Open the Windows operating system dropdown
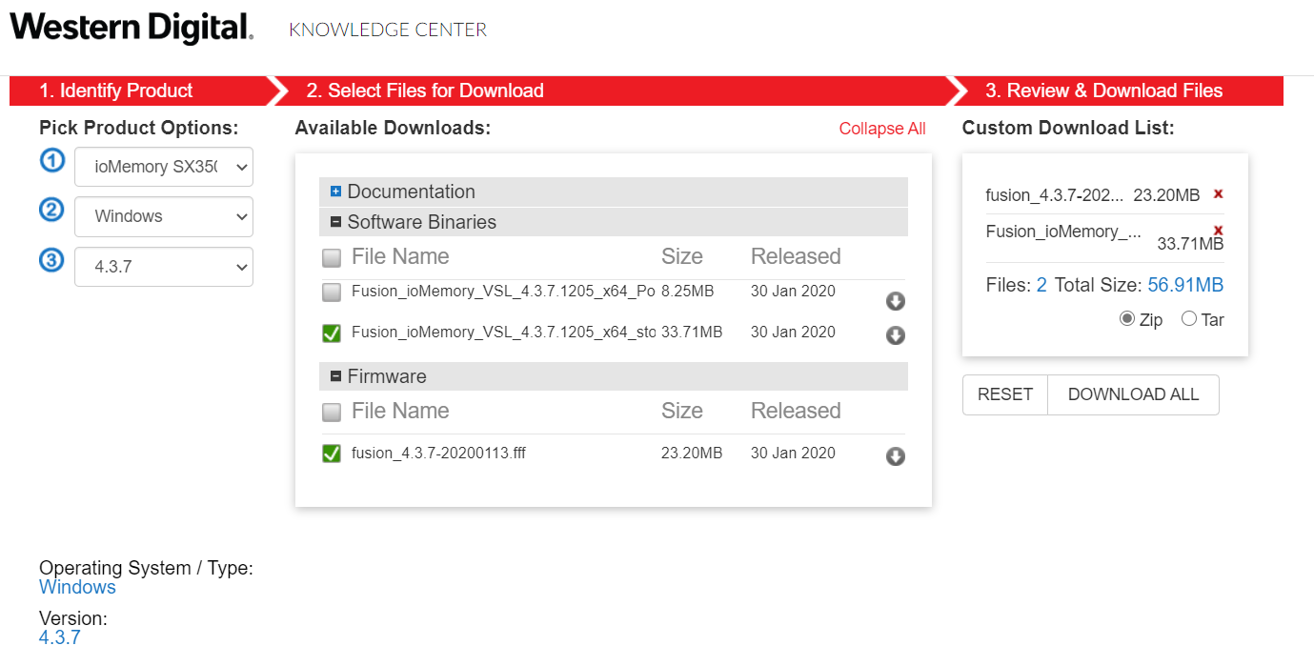Image resolution: width=1314 pixels, height=666 pixels. (164, 216)
